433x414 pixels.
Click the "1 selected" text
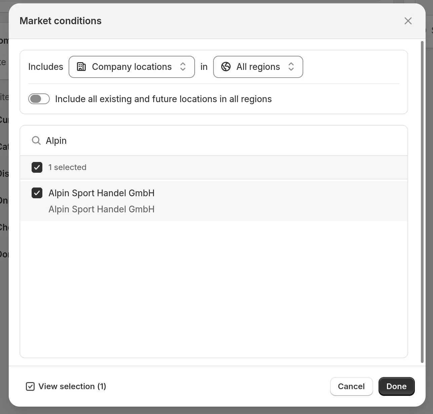pyautogui.click(x=67, y=167)
